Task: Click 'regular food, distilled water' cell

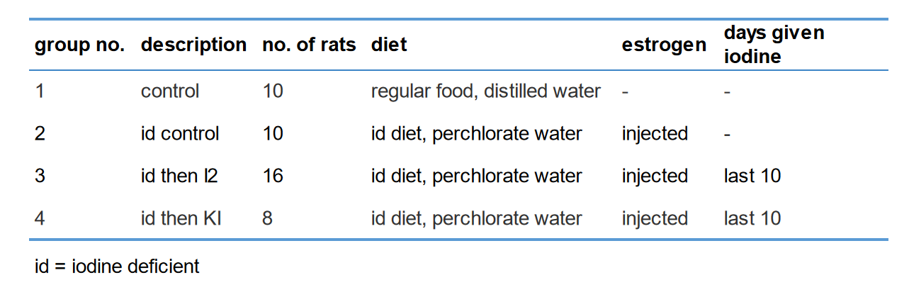Action: pos(486,91)
